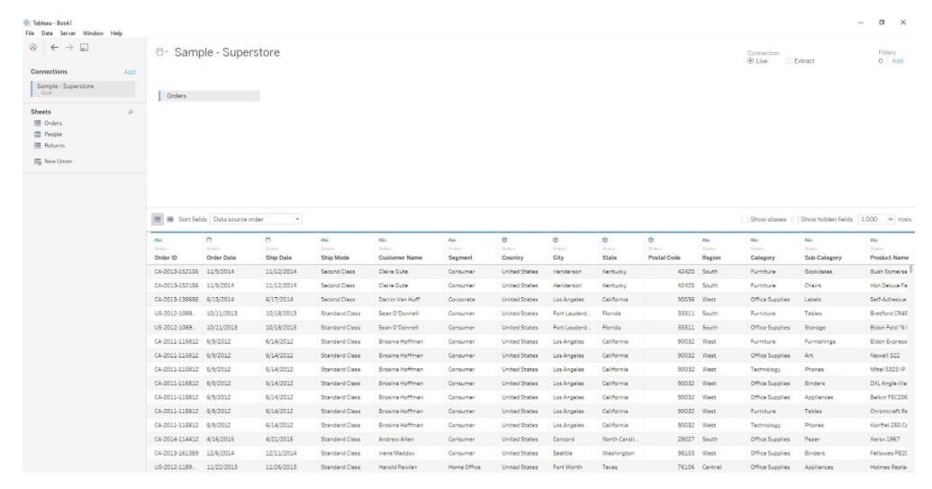This screenshot has width=932, height=489.
Task: Click Abc type icon above Segment
Action: [x=452, y=240]
